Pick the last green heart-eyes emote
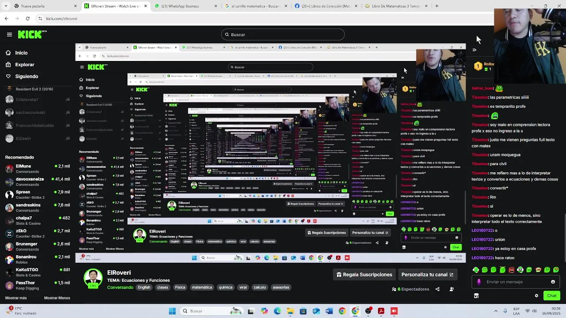 [x=556, y=270]
